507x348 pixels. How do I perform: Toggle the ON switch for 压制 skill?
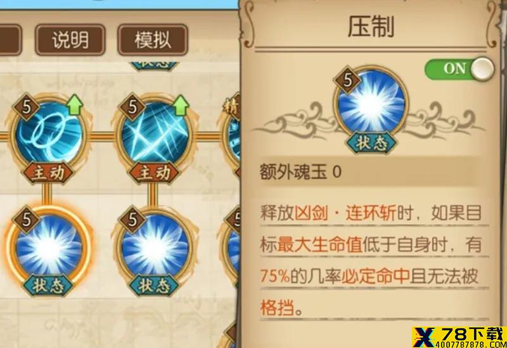click(x=459, y=69)
